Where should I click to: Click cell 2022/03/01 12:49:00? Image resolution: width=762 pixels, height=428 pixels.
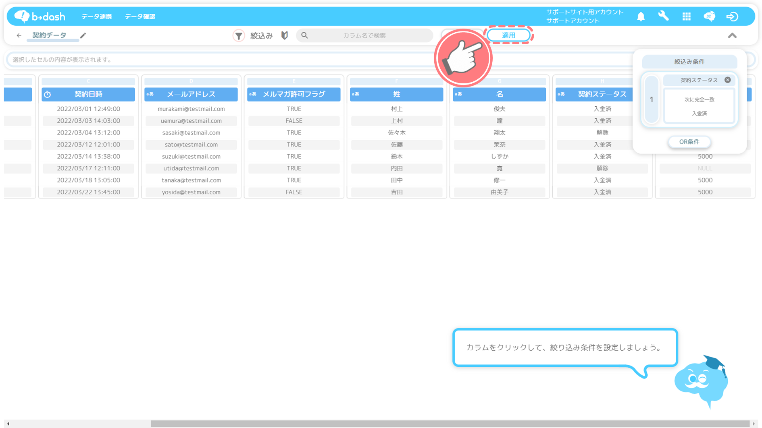(88, 109)
